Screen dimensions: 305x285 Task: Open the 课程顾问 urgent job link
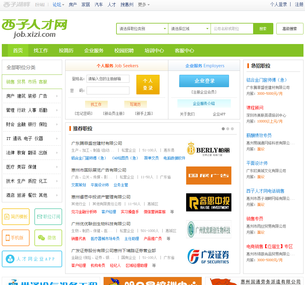255,108
